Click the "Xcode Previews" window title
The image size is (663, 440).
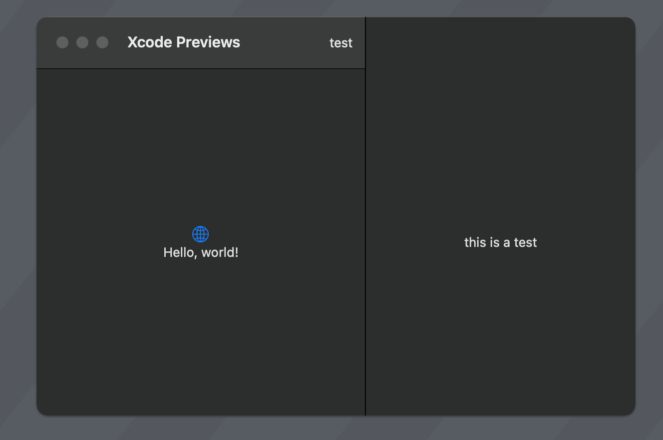click(184, 42)
